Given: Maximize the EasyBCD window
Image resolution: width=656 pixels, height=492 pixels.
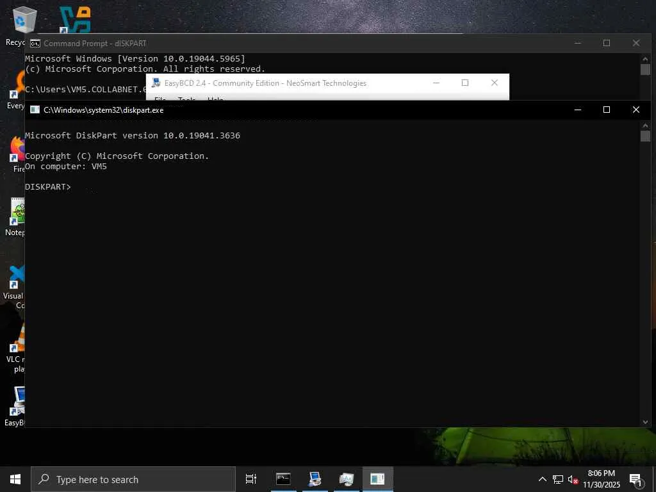Looking at the screenshot, I should [x=465, y=83].
